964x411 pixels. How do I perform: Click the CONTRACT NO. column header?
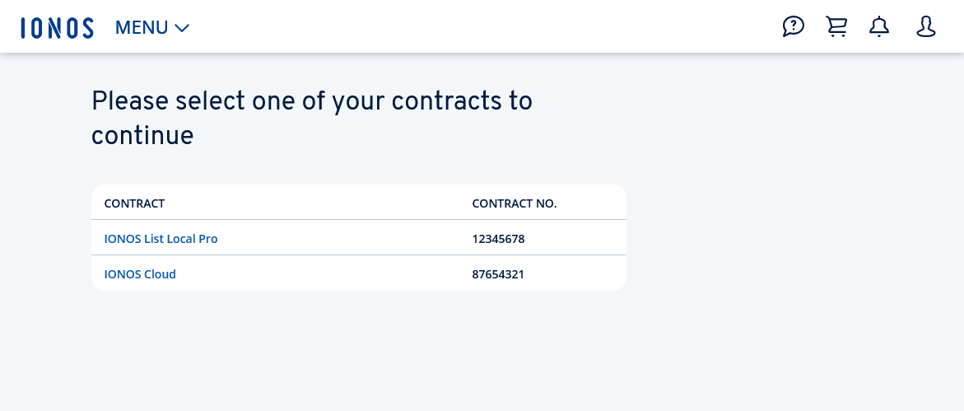(x=515, y=203)
